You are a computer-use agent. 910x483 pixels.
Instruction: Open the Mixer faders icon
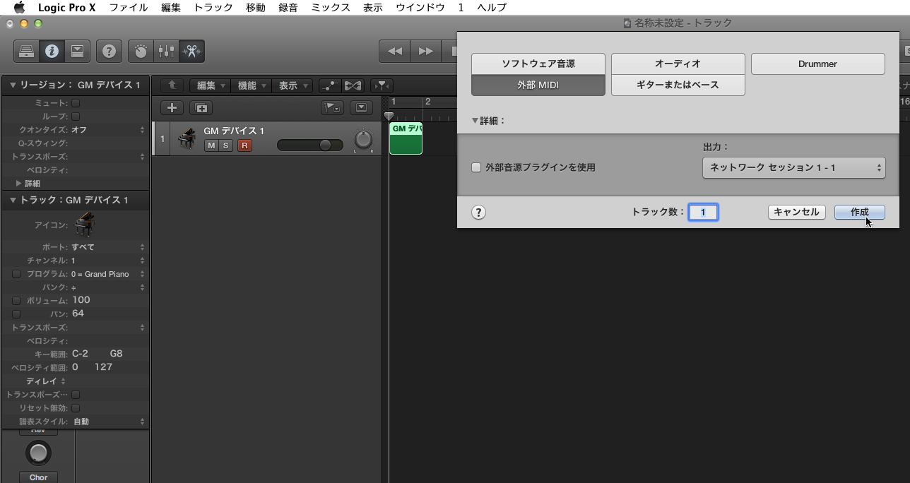[x=166, y=52]
